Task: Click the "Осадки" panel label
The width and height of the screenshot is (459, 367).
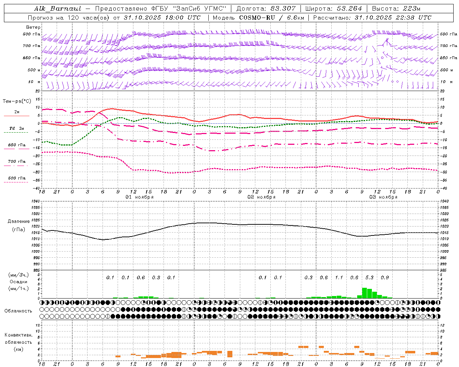Action: tap(19, 282)
